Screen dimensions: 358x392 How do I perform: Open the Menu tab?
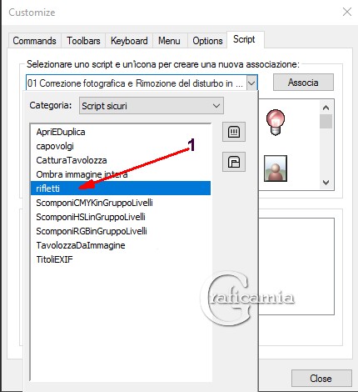(x=169, y=41)
